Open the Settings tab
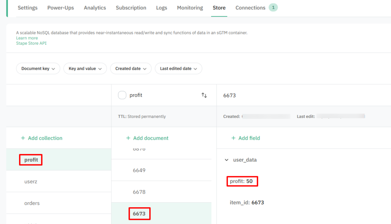The width and height of the screenshot is (391, 224). click(27, 8)
